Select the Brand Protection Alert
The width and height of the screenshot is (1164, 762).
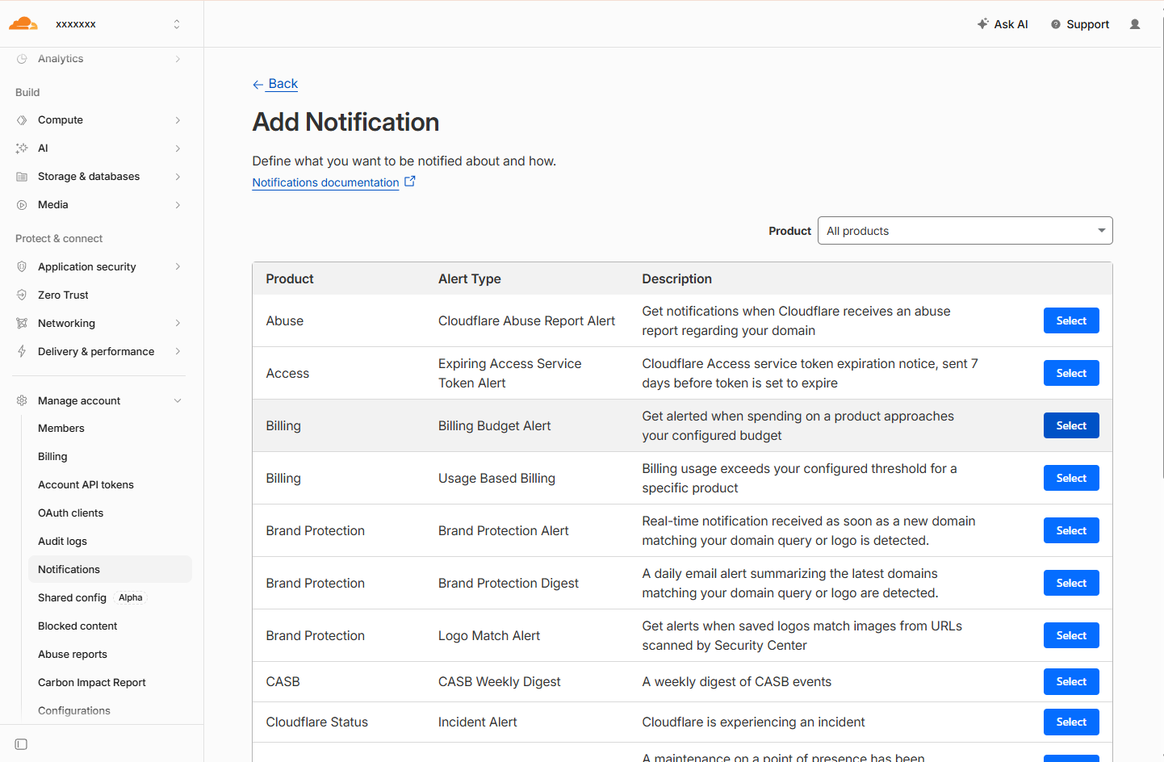[x=1071, y=530]
